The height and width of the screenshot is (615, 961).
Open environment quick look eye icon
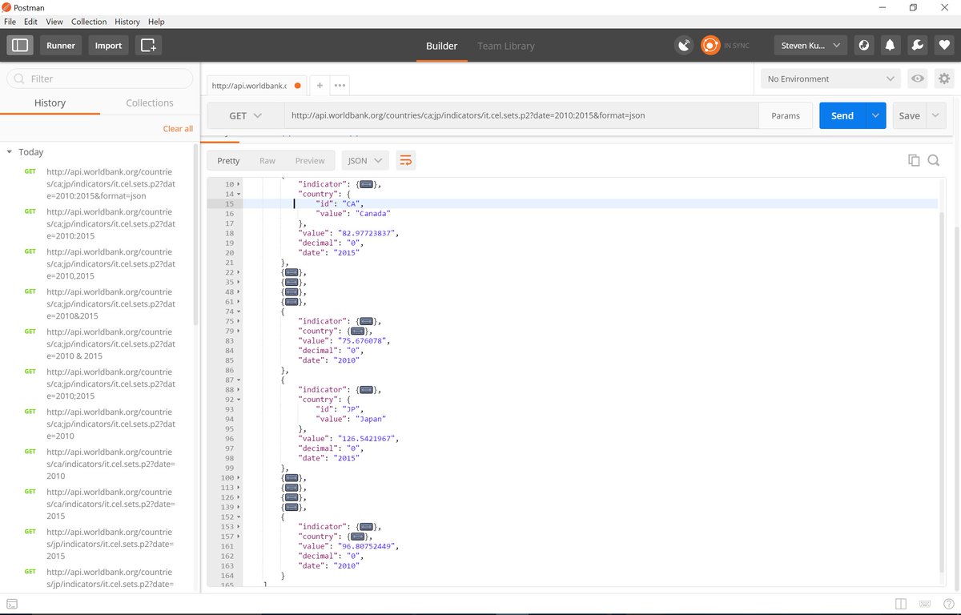[x=918, y=78]
